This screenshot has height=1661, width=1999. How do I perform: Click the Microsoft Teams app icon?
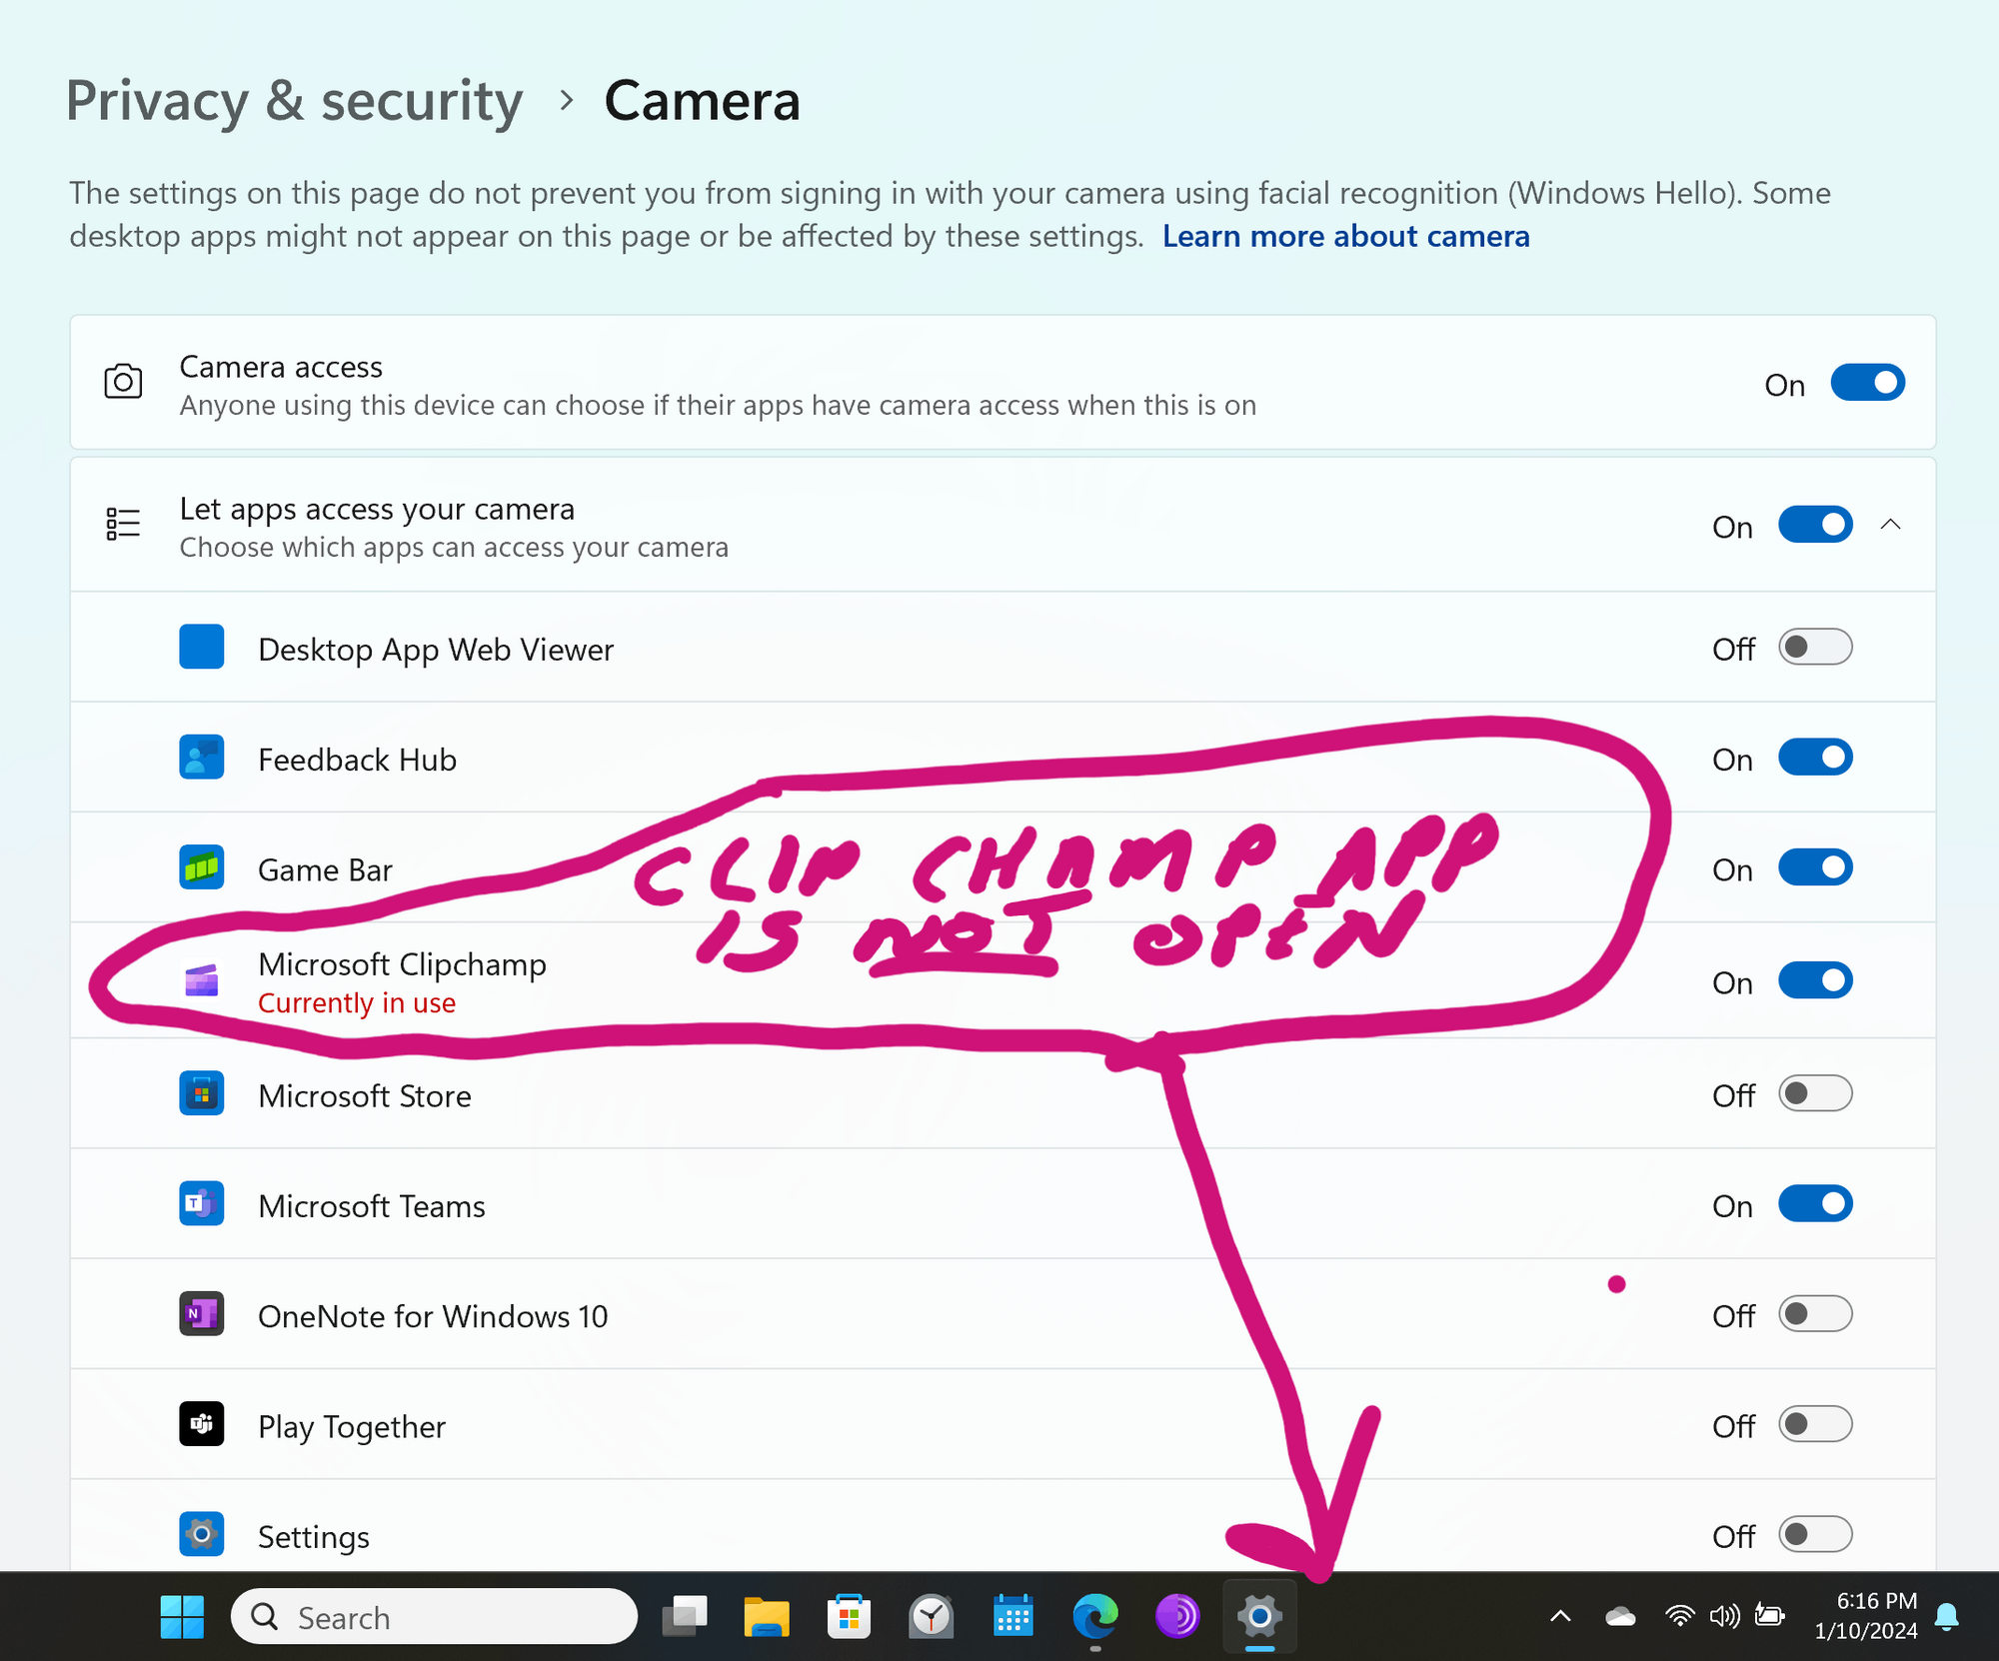201,1203
